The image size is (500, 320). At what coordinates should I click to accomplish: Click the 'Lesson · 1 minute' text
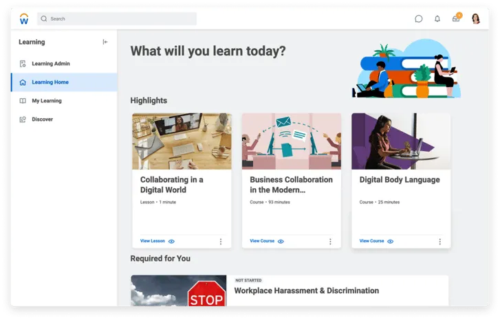(158, 202)
